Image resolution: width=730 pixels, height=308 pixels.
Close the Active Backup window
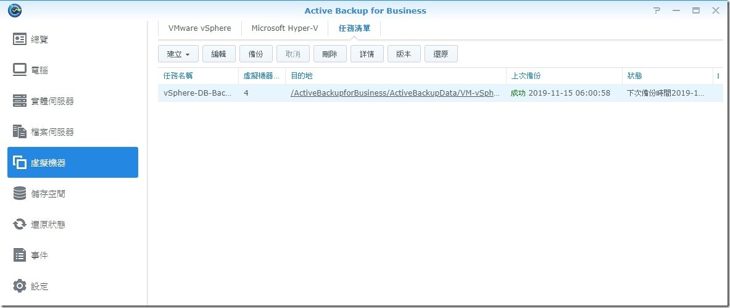point(716,10)
